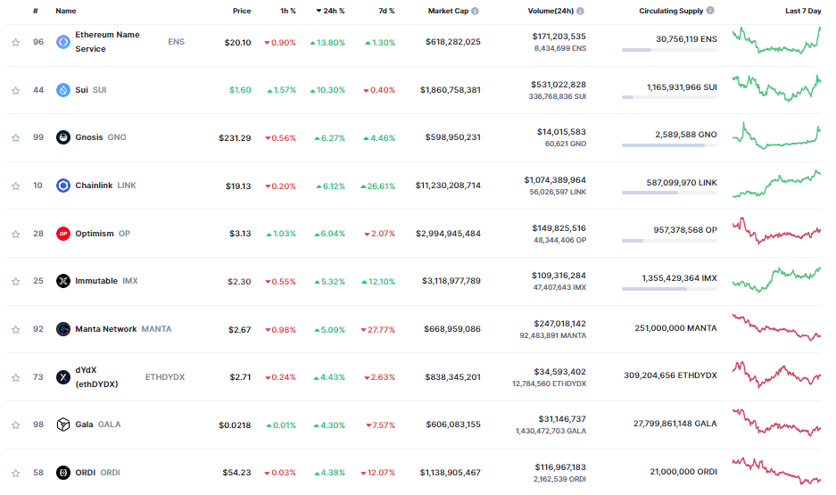
Task: Click the Sui coin logo icon
Action: coord(63,90)
